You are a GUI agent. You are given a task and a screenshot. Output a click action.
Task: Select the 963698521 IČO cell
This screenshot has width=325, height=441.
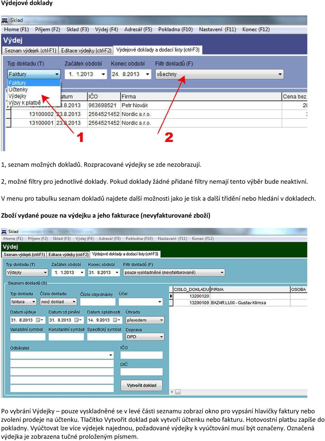click(104, 105)
